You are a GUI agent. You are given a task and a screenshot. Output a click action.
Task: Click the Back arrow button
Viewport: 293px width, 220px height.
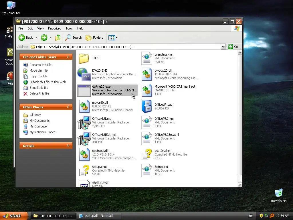[x=25, y=38]
